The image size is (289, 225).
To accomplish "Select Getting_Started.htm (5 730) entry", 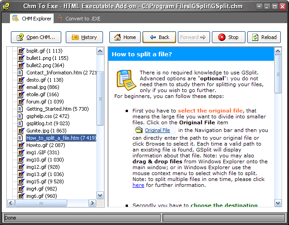I will [58, 109].
